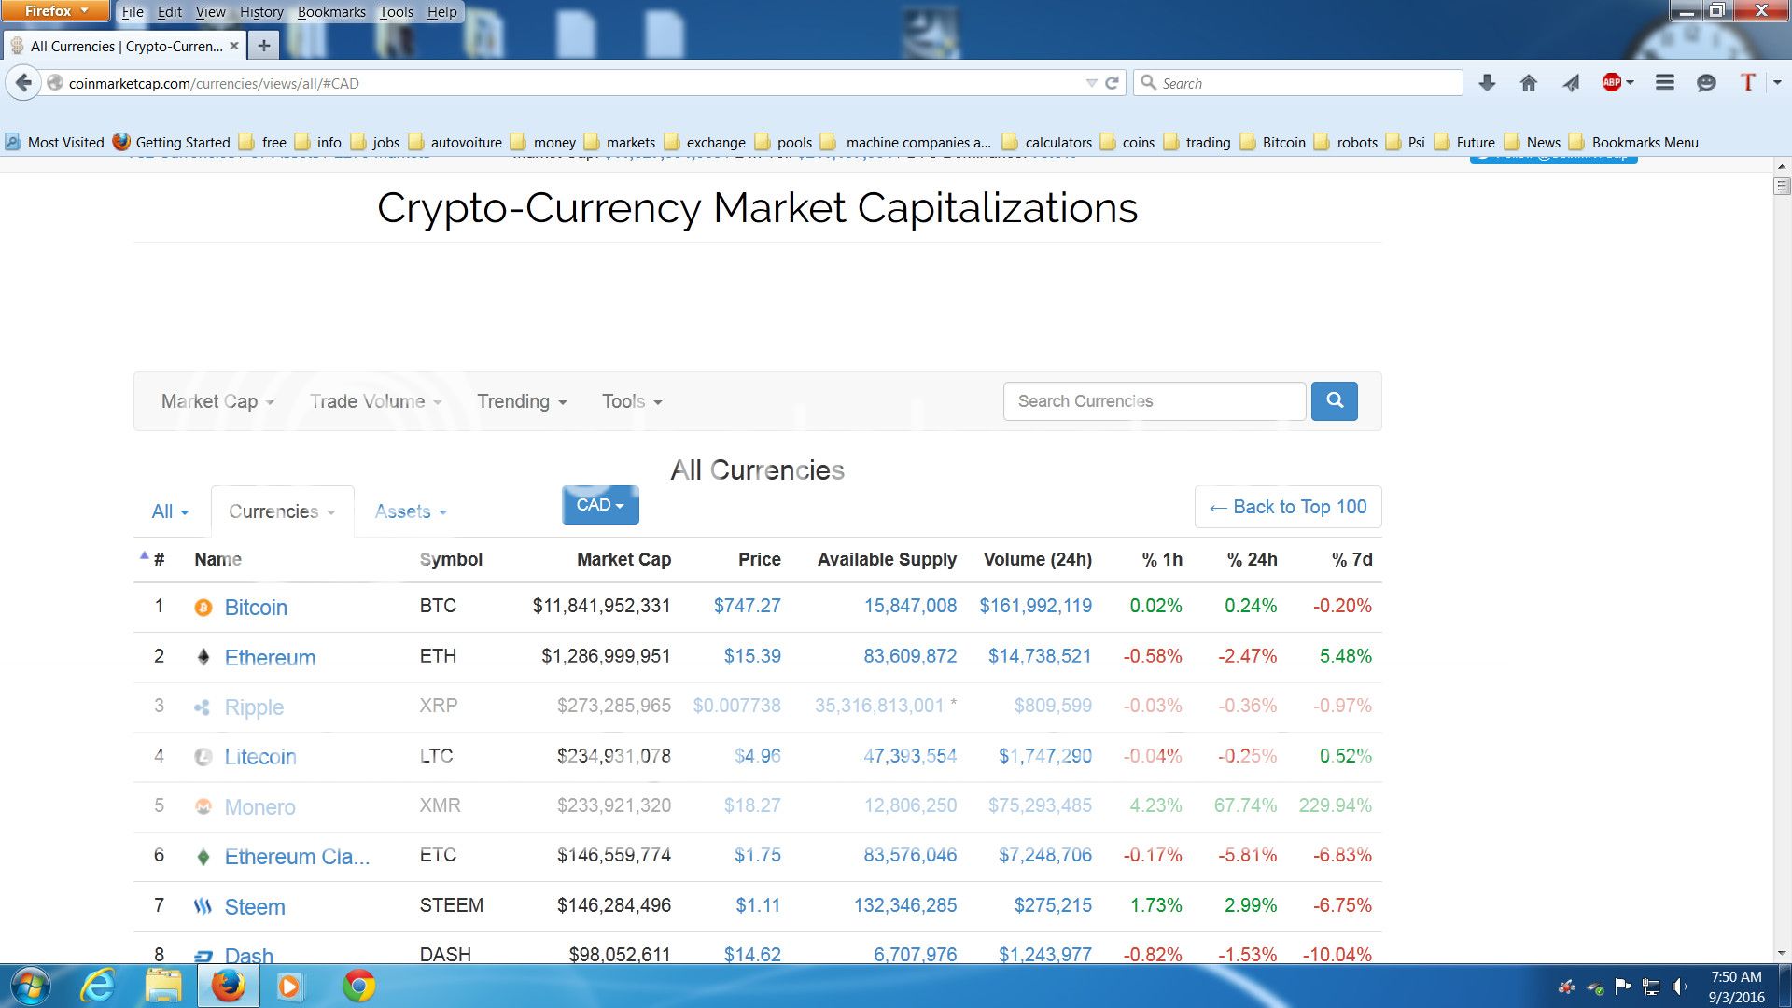
Task: Click the home toolbar icon
Action: point(1528,83)
